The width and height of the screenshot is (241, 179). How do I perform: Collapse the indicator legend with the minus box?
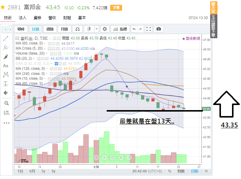click(x=17, y=38)
